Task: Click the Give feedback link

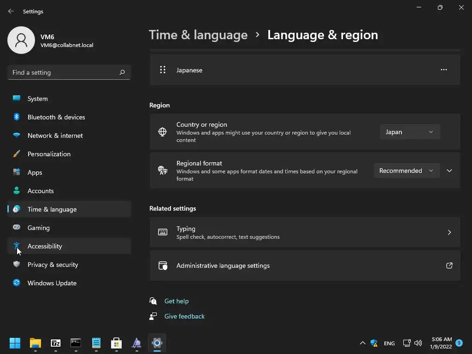Action: tap(184, 316)
